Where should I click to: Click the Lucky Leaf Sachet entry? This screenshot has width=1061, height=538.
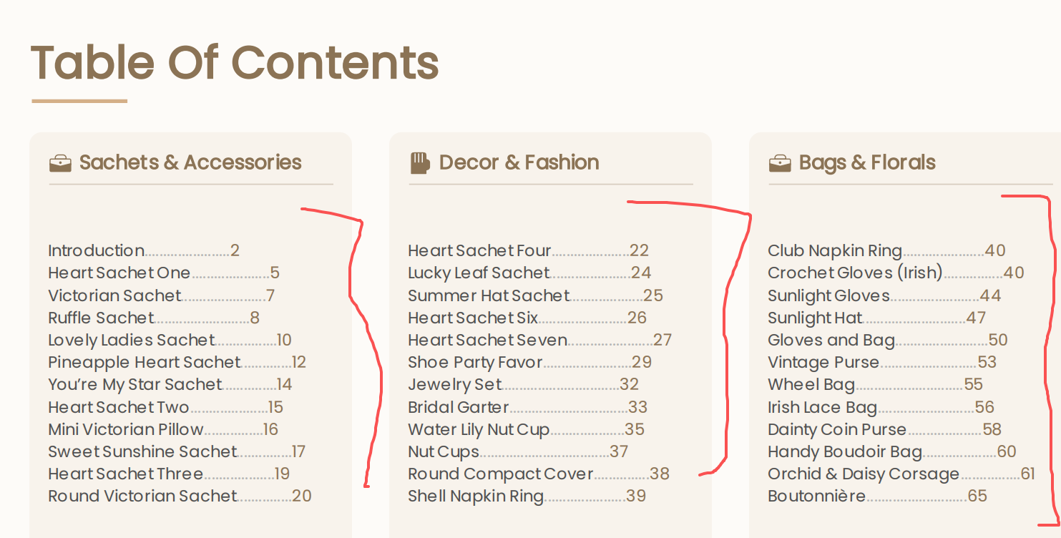529,273
